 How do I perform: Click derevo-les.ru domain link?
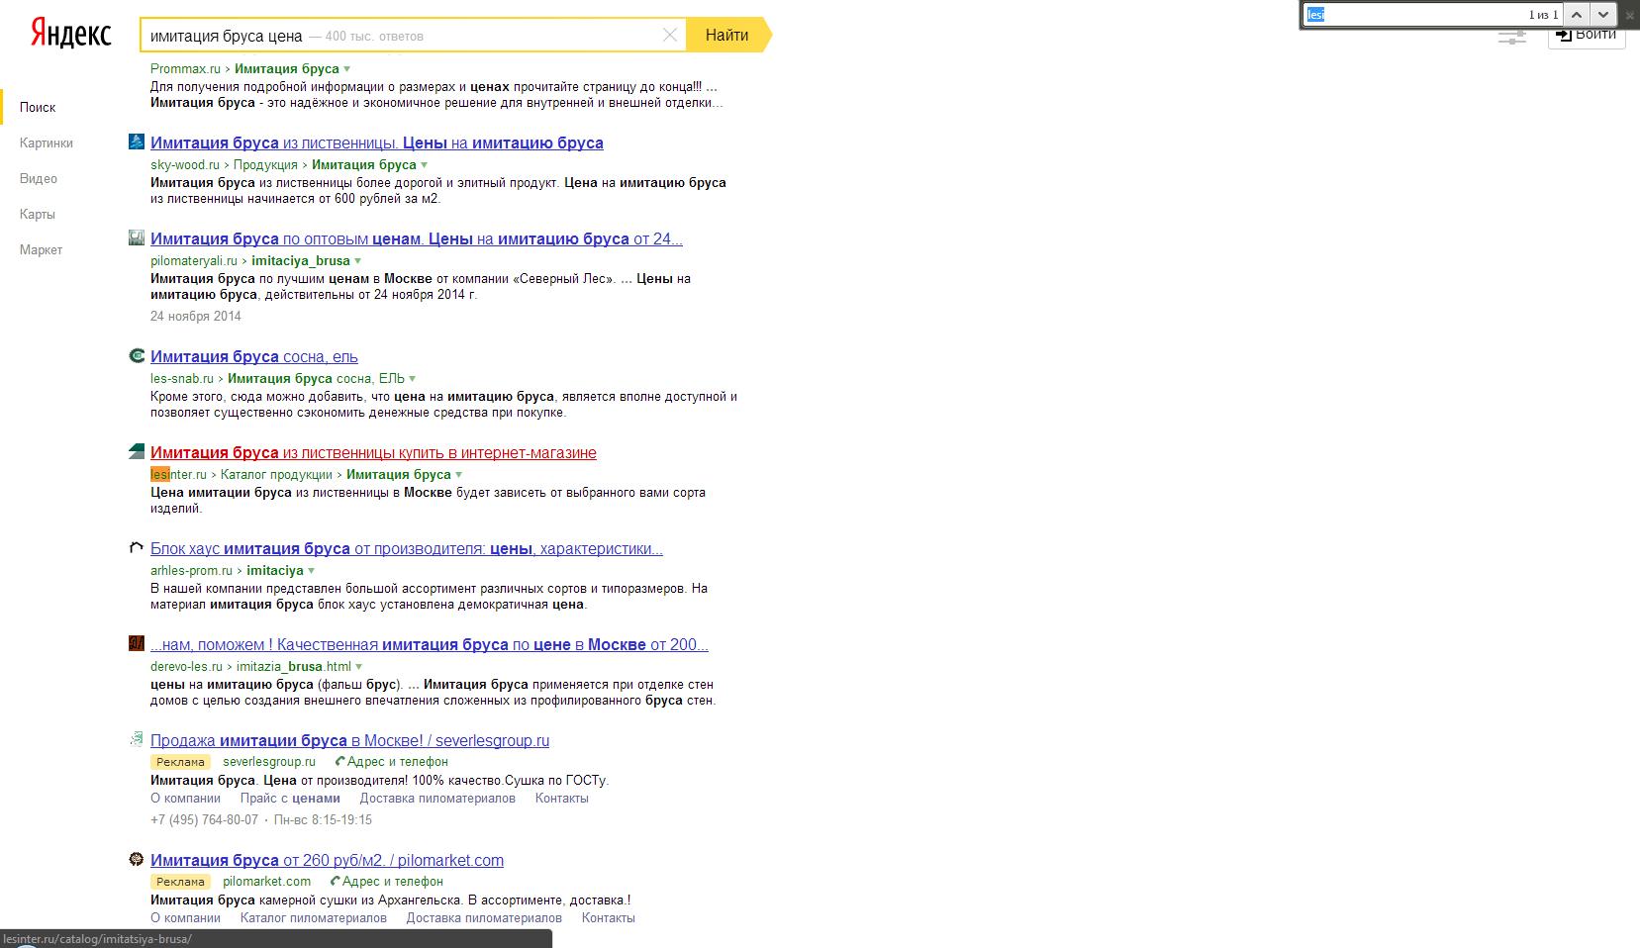coord(186,667)
